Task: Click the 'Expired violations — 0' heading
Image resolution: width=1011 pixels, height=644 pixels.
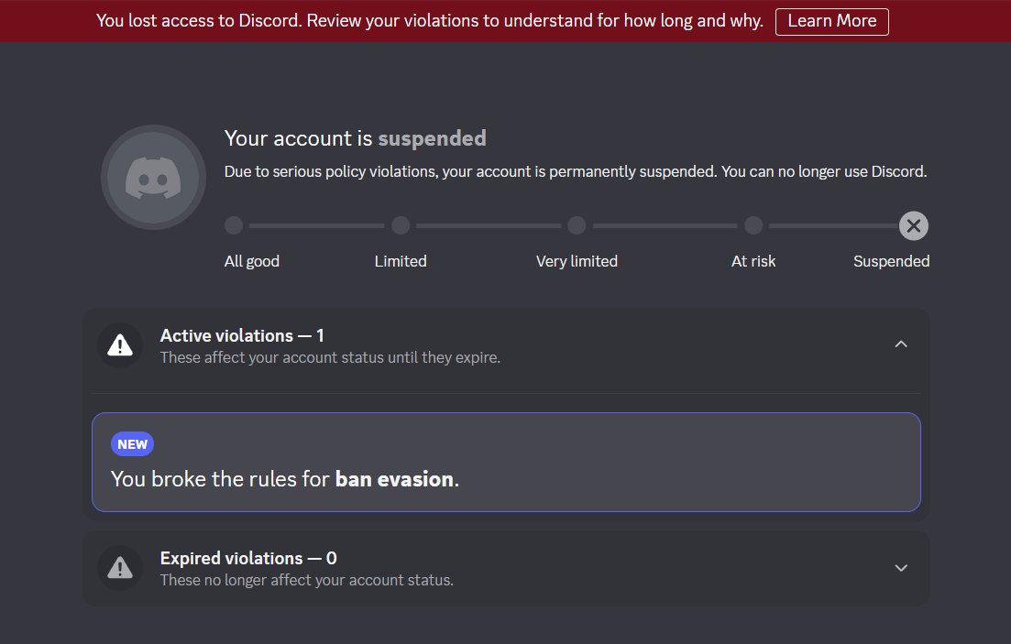Action: (248, 558)
